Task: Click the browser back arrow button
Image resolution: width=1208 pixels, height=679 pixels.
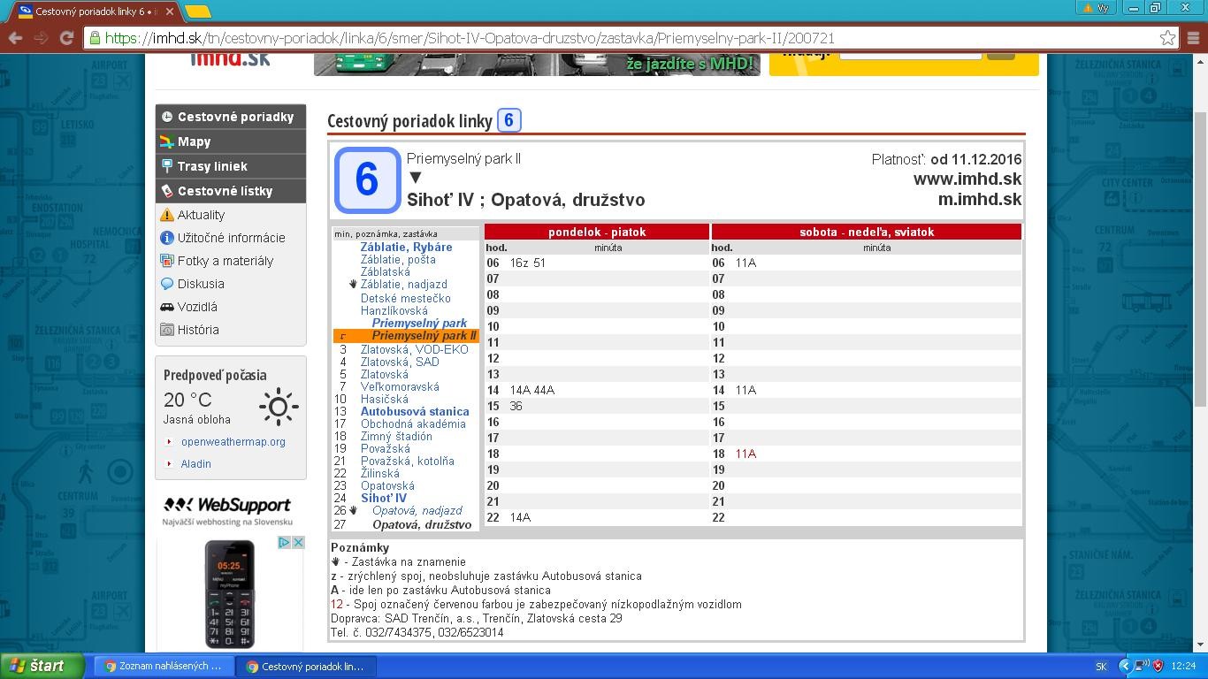Action: tap(15, 38)
